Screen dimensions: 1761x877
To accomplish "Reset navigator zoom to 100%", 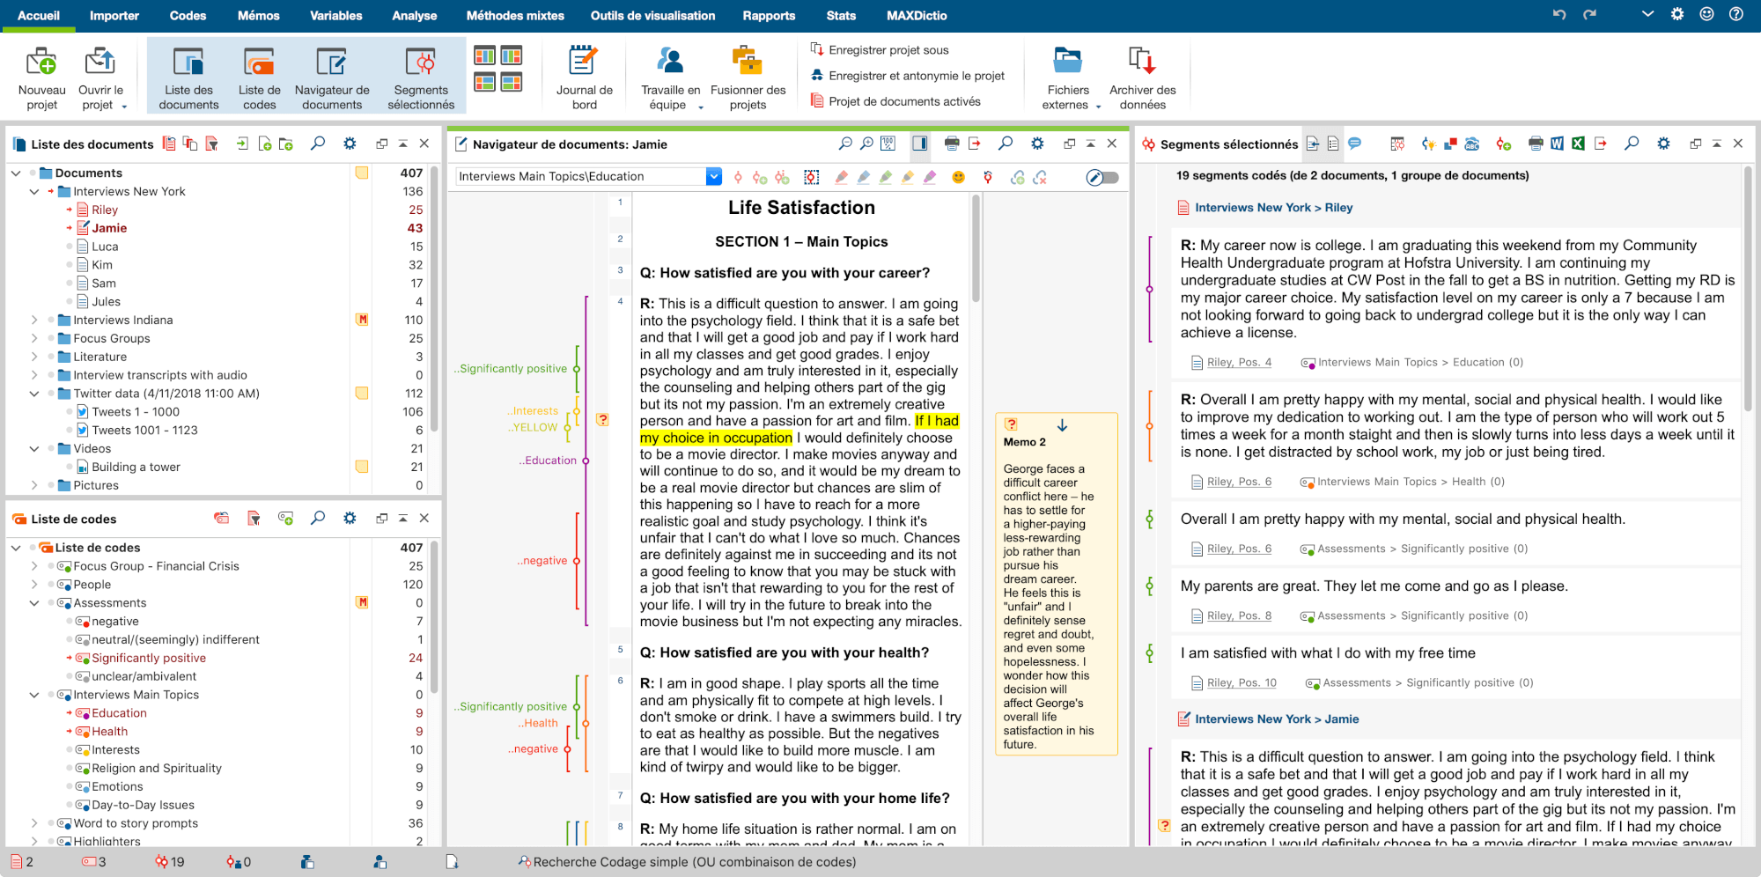I will coord(888,144).
